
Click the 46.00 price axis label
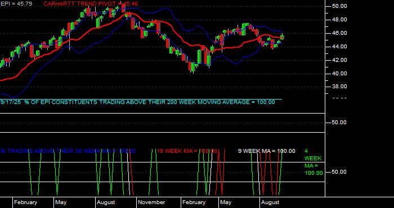point(339,33)
